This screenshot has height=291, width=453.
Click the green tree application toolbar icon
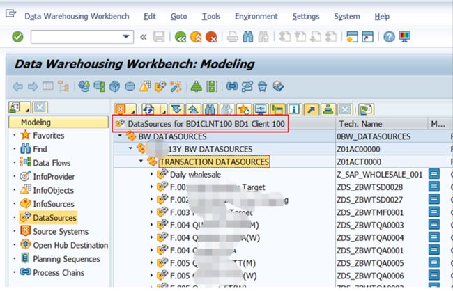197,86
